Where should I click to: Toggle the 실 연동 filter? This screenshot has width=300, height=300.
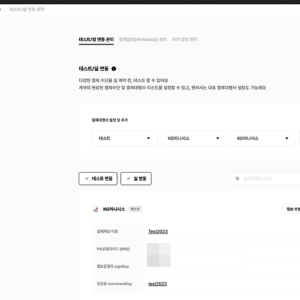click(x=136, y=179)
